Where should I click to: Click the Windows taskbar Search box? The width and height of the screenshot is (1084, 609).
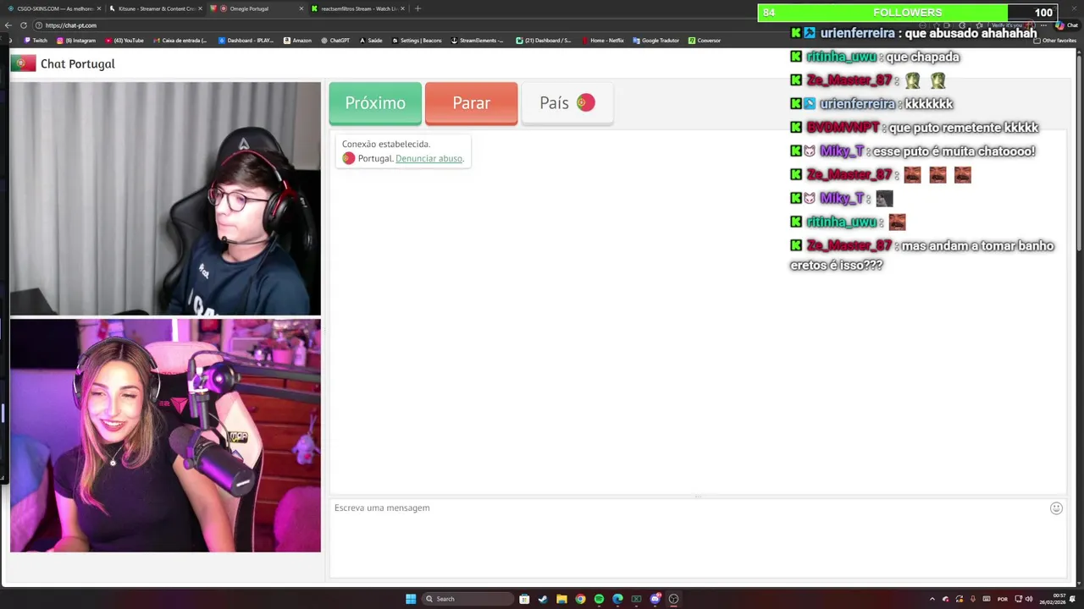[467, 599]
